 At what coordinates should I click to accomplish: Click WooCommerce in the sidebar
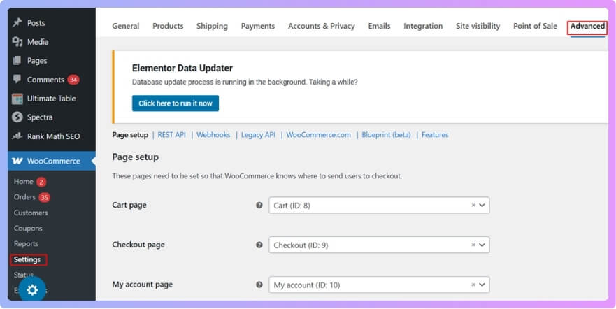coord(52,161)
